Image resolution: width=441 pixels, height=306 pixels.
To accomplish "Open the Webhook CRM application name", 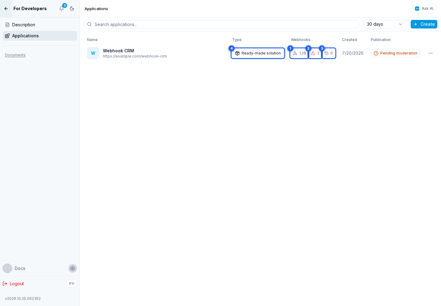I will coord(119,51).
